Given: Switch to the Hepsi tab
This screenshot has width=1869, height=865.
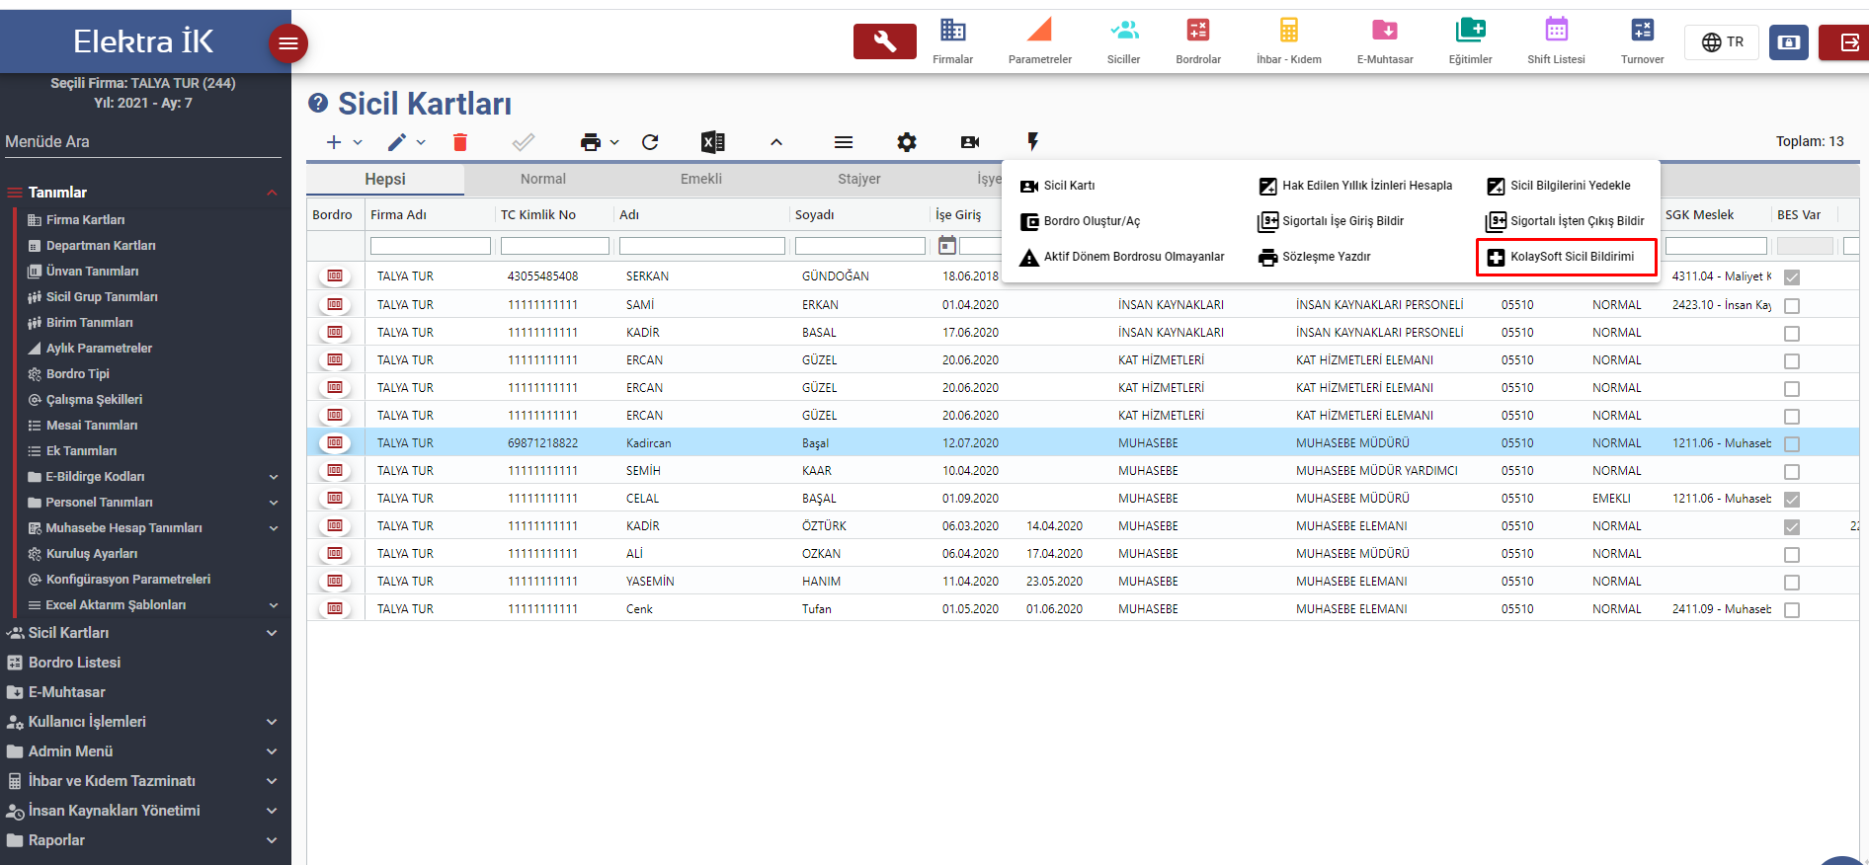Looking at the screenshot, I should click(x=385, y=179).
